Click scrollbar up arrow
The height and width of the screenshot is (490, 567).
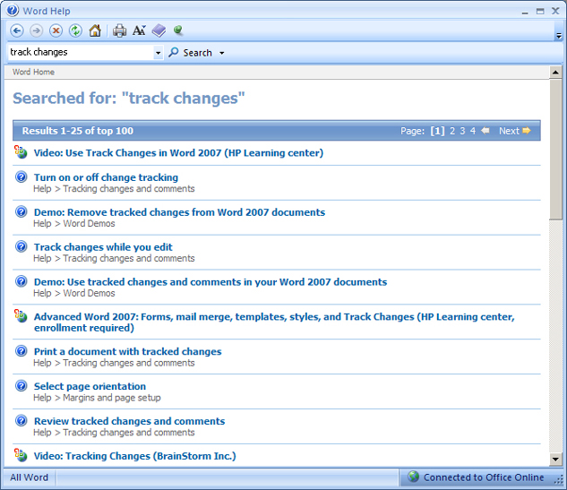pos(555,73)
